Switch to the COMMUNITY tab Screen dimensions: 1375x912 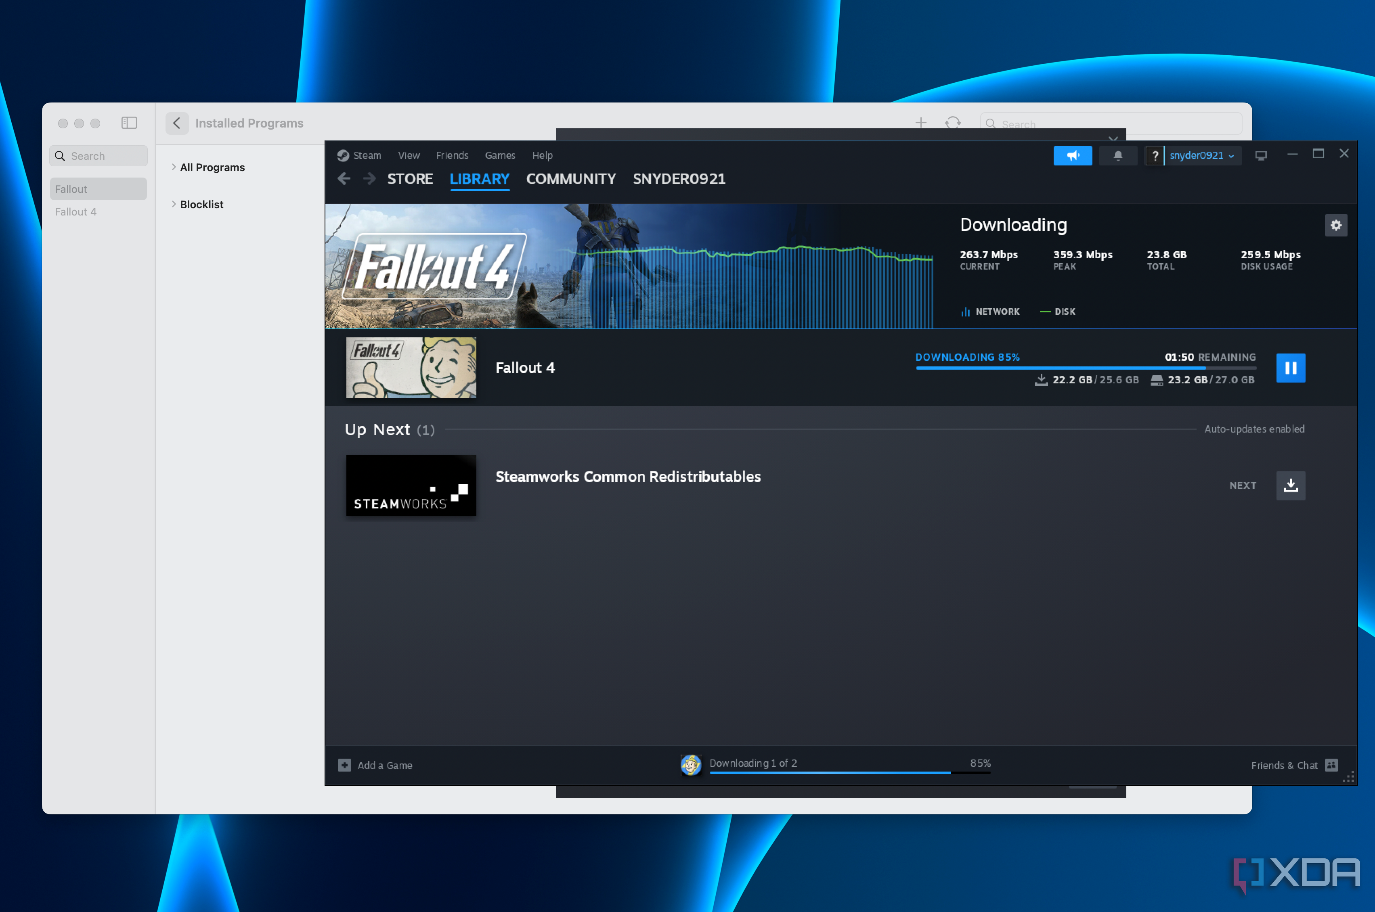click(x=571, y=178)
